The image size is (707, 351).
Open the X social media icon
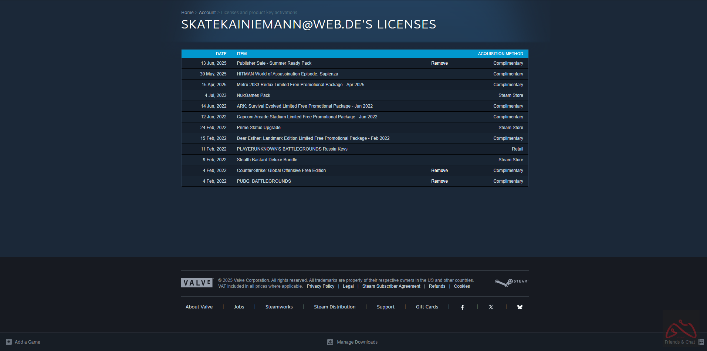click(491, 307)
